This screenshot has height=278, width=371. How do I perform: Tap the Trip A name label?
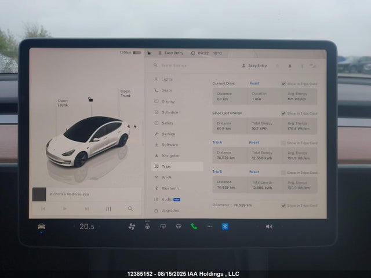(217, 142)
